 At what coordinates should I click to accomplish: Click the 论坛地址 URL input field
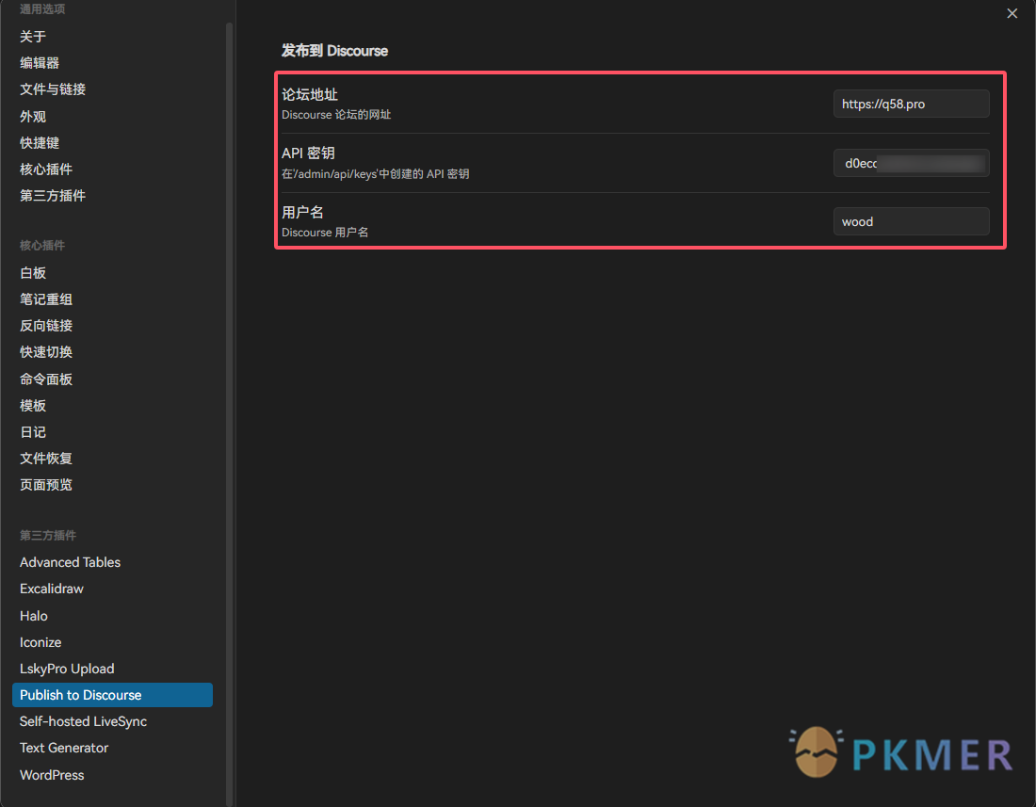pos(911,104)
